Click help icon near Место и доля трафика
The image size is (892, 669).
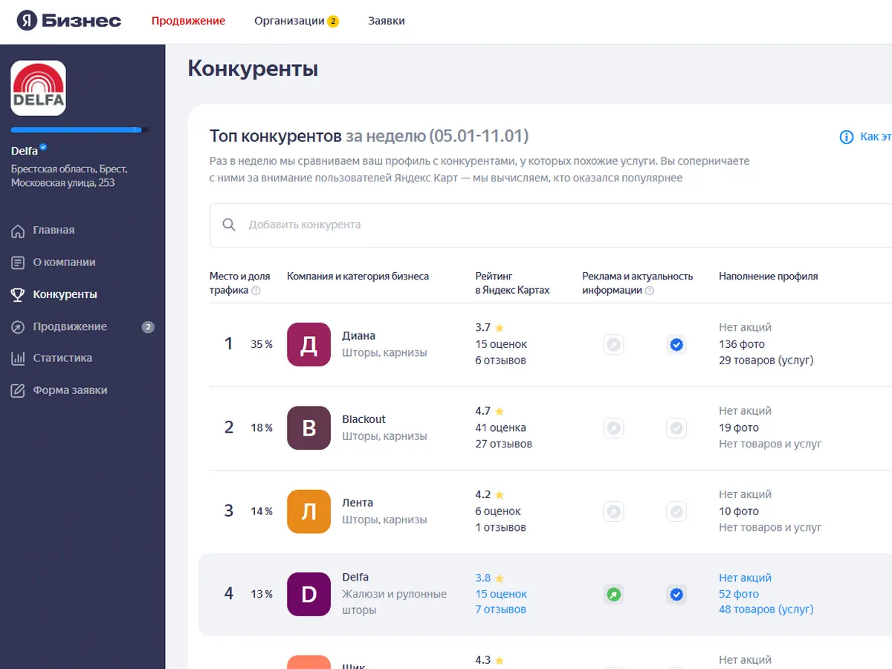256,291
